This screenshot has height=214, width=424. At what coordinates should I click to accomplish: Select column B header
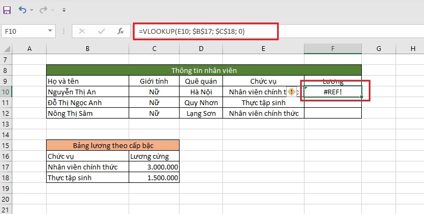pyautogui.click(x=87, y=49)
